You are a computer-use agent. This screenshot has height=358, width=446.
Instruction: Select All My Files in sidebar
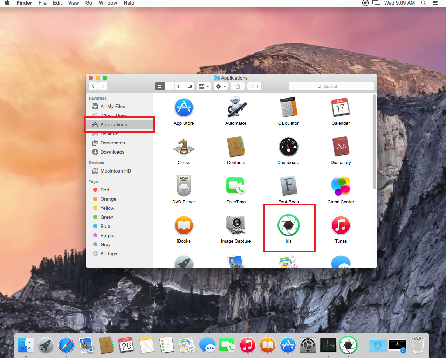coord(119,106)
